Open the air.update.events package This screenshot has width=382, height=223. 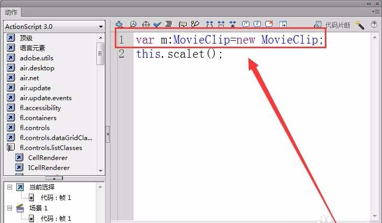pyautogui.click(x=46, y=98)
